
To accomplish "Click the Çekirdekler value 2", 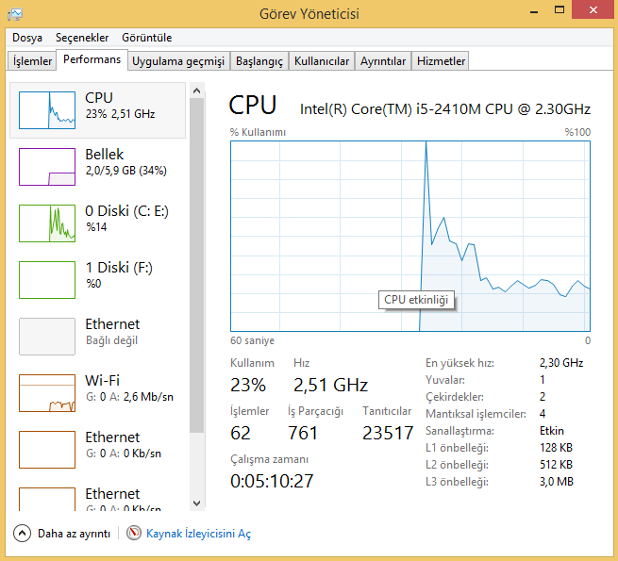I will click(543, 397).
